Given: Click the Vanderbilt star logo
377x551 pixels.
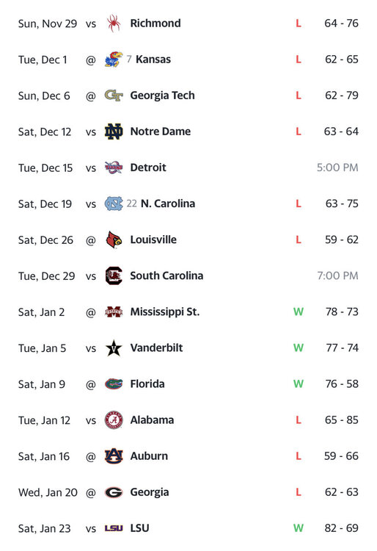Looking at the screenshot, I should point(114,348).
